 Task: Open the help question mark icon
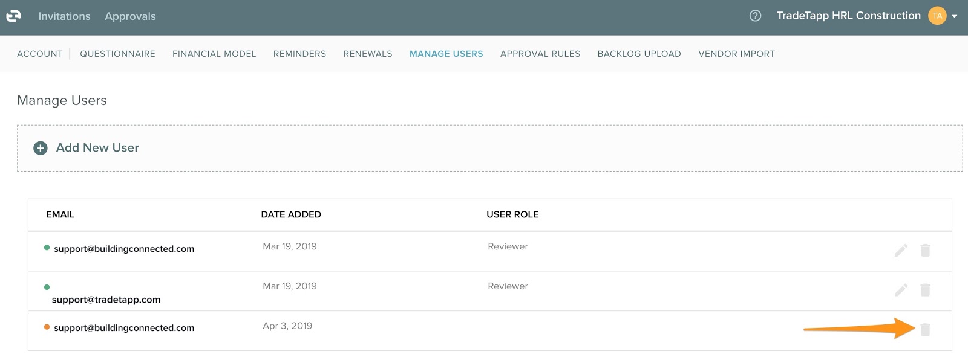click(x=755, y=16)
